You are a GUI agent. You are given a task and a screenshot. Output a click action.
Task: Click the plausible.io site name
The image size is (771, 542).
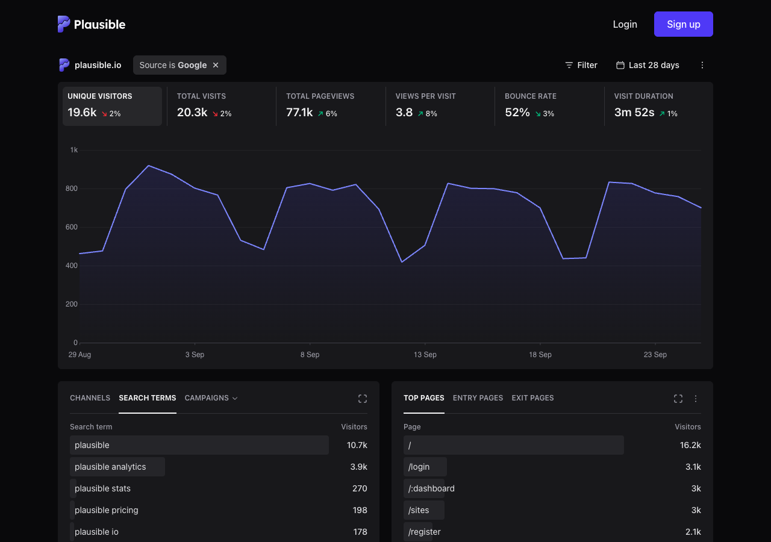click(98, 65)
